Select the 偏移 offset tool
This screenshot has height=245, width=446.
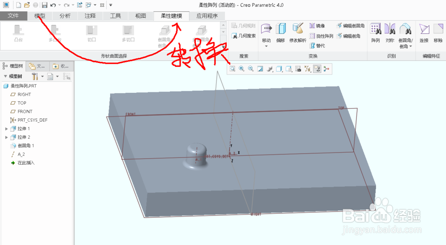point(281,33)
